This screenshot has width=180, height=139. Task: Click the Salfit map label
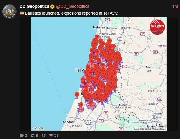(x=149, y=71)
